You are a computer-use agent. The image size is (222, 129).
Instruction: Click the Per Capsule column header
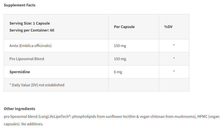click(124, 27)
